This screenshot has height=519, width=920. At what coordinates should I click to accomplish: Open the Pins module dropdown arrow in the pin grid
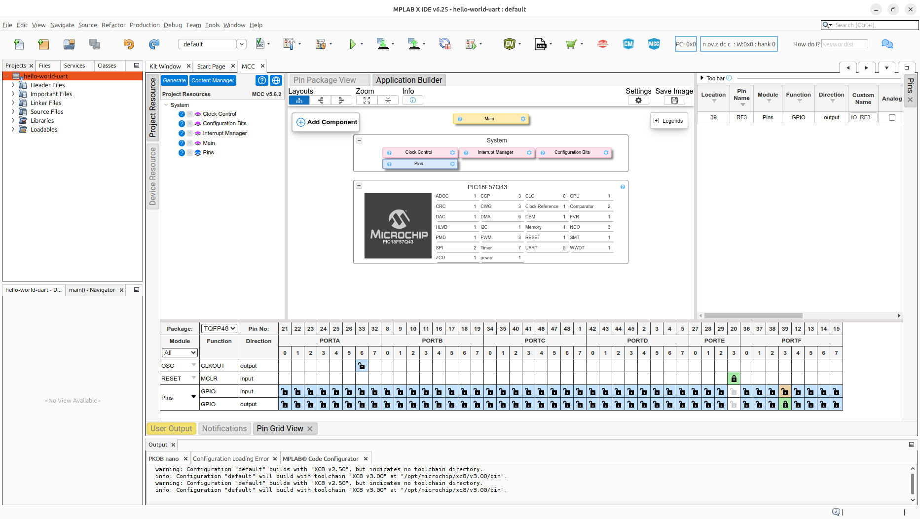193,397
